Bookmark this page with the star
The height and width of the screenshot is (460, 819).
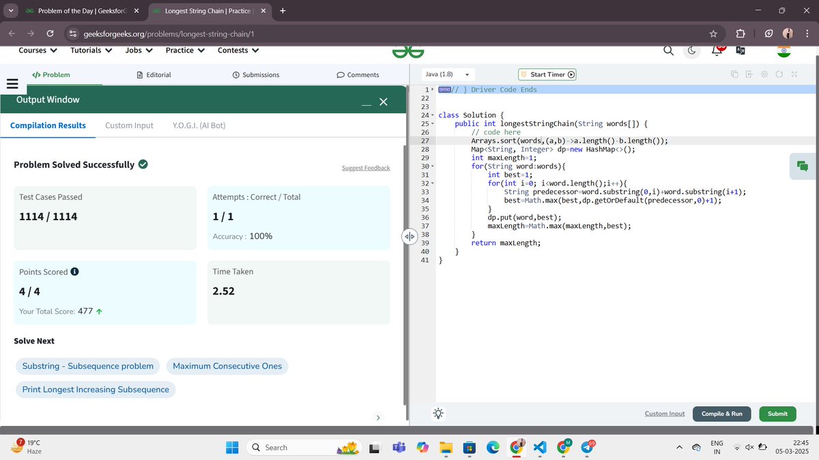click(x=713, y=33)
